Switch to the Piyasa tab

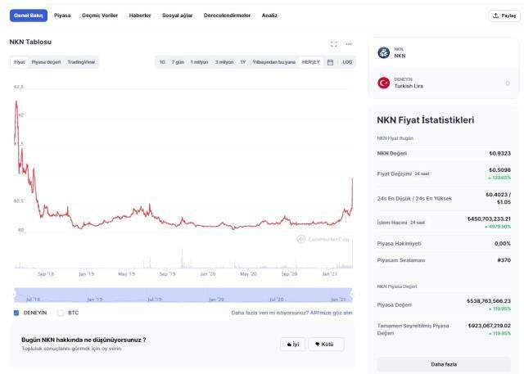[62, 16]
